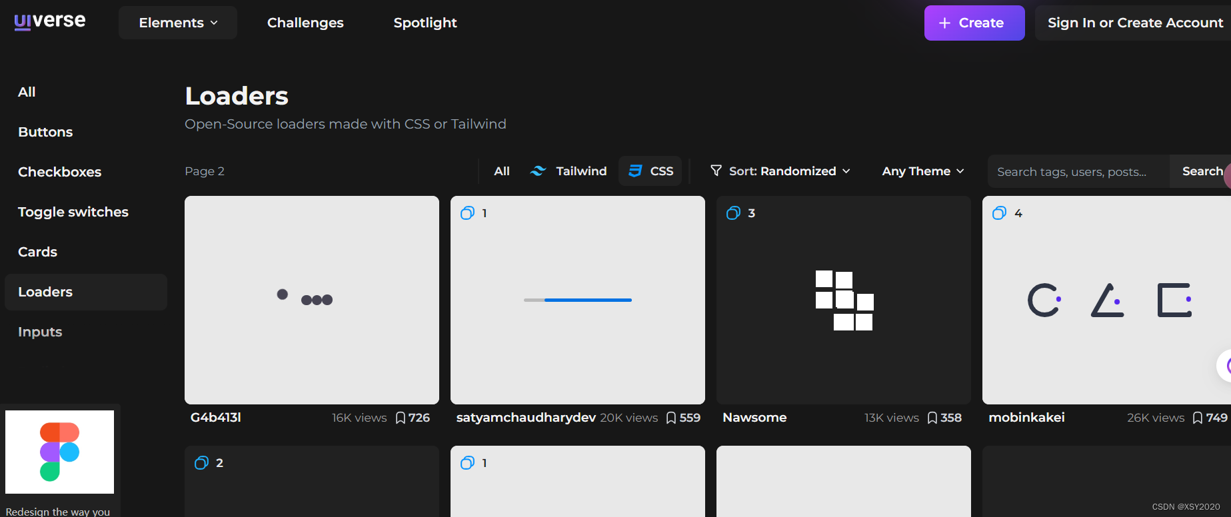Click the Search button

pos(1202,171)
